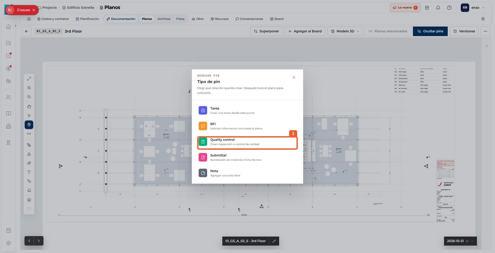Viewport: 495px width, 253px height.
Task: Open the version dropdown 2026-10-21 v1
Action: (x=460, y=241)
